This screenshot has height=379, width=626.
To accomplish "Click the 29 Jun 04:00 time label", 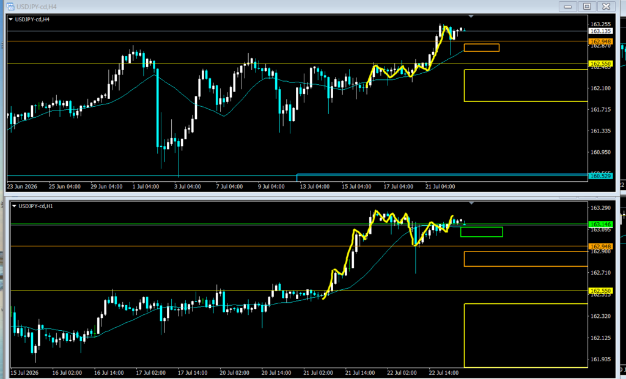I will coord(106,187).
